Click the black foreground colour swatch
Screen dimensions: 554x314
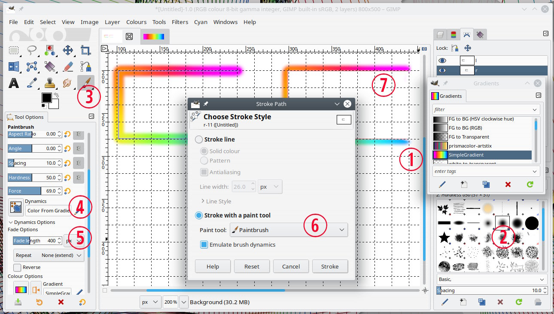coord(46,97)
